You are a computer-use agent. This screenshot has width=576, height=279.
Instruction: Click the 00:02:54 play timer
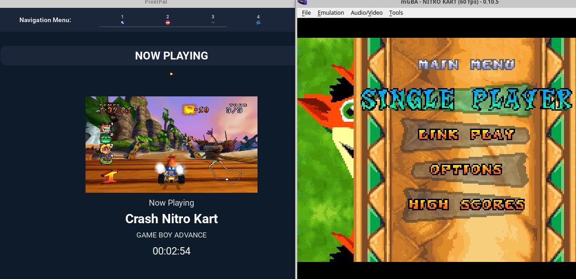[x=172, y=251]
